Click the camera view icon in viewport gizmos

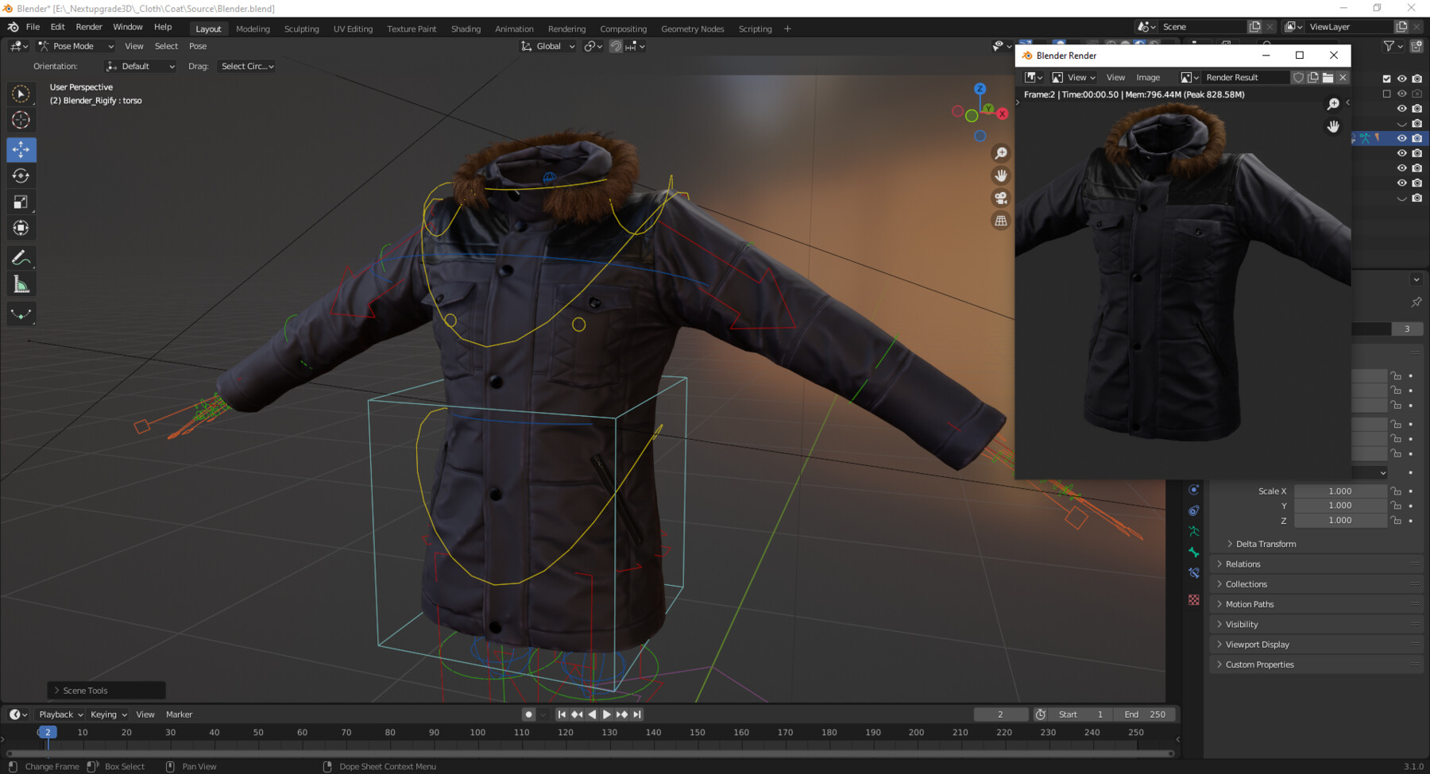click(1001, 198)
